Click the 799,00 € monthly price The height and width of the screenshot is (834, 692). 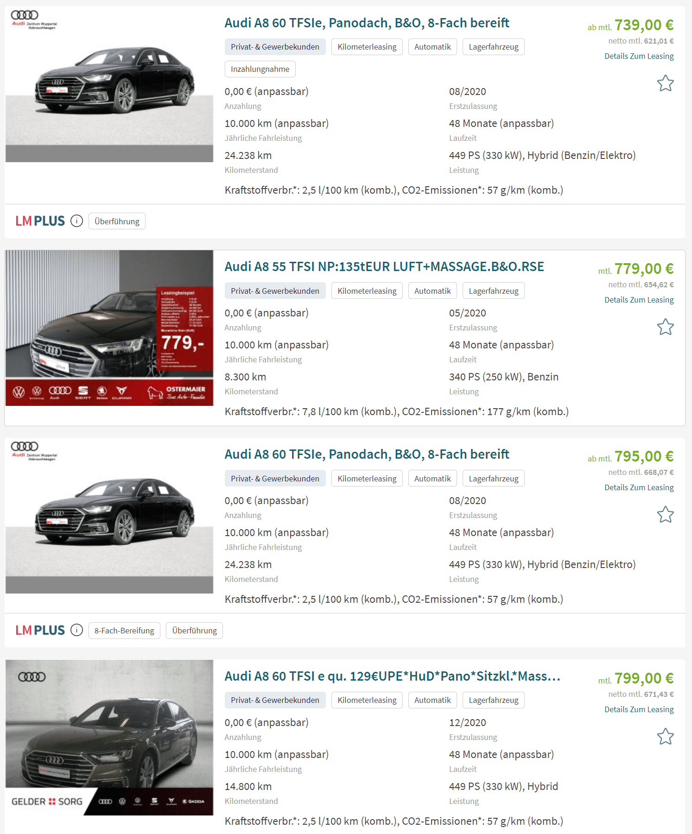coord(644,678)
